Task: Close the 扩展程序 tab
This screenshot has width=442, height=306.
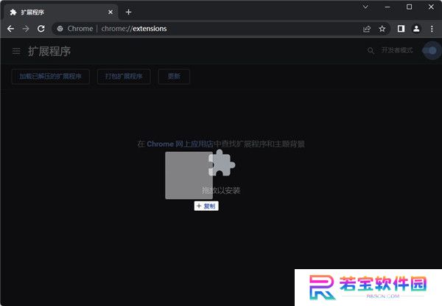Action: click(110, 12)
